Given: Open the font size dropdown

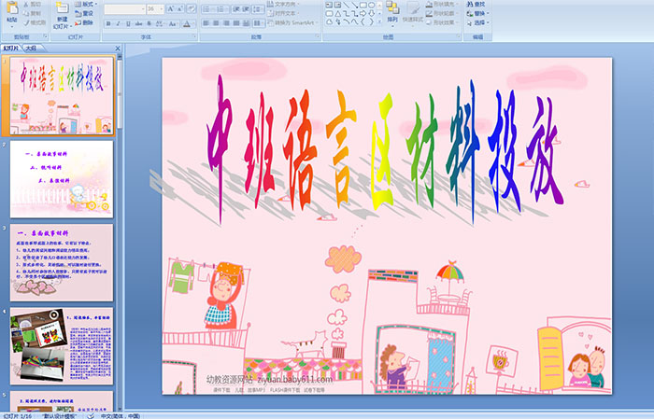Looking at the screenshot, I should point(155,8).
